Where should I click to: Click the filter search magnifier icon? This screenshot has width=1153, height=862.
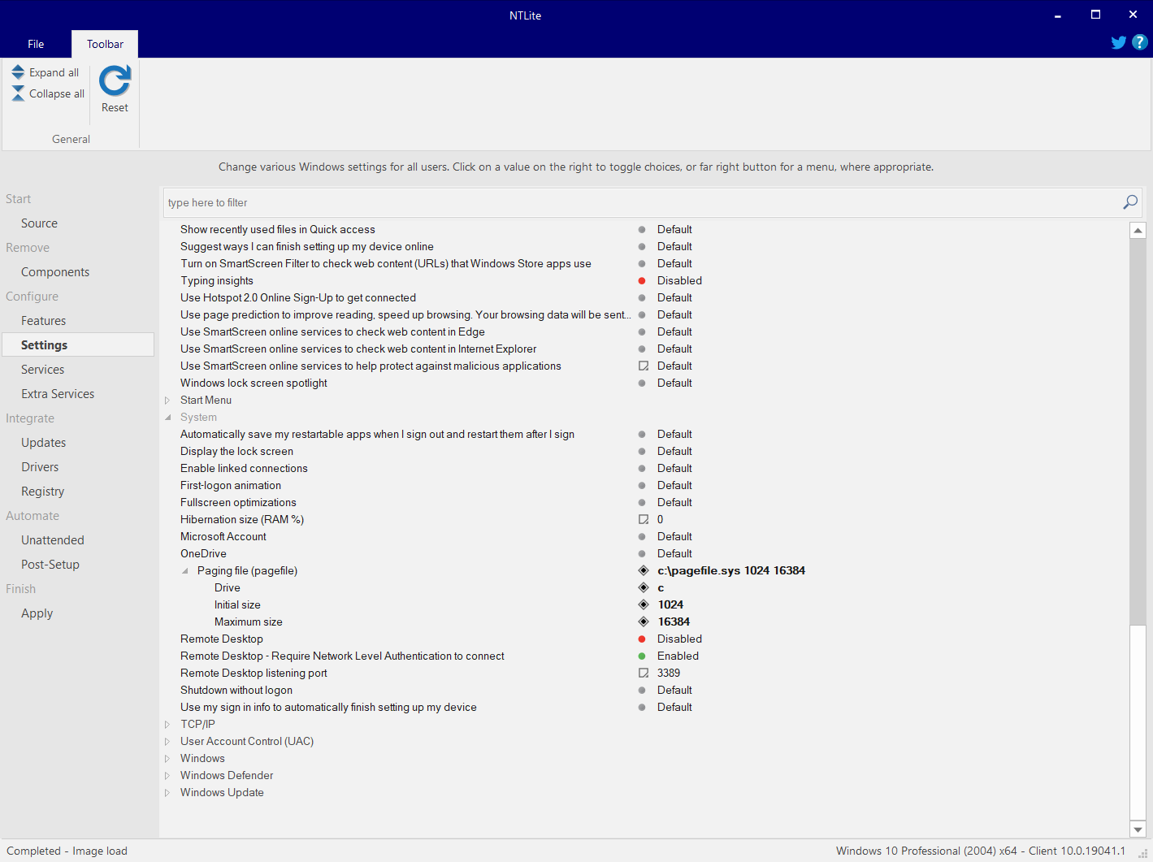(x=1129, y=202)
